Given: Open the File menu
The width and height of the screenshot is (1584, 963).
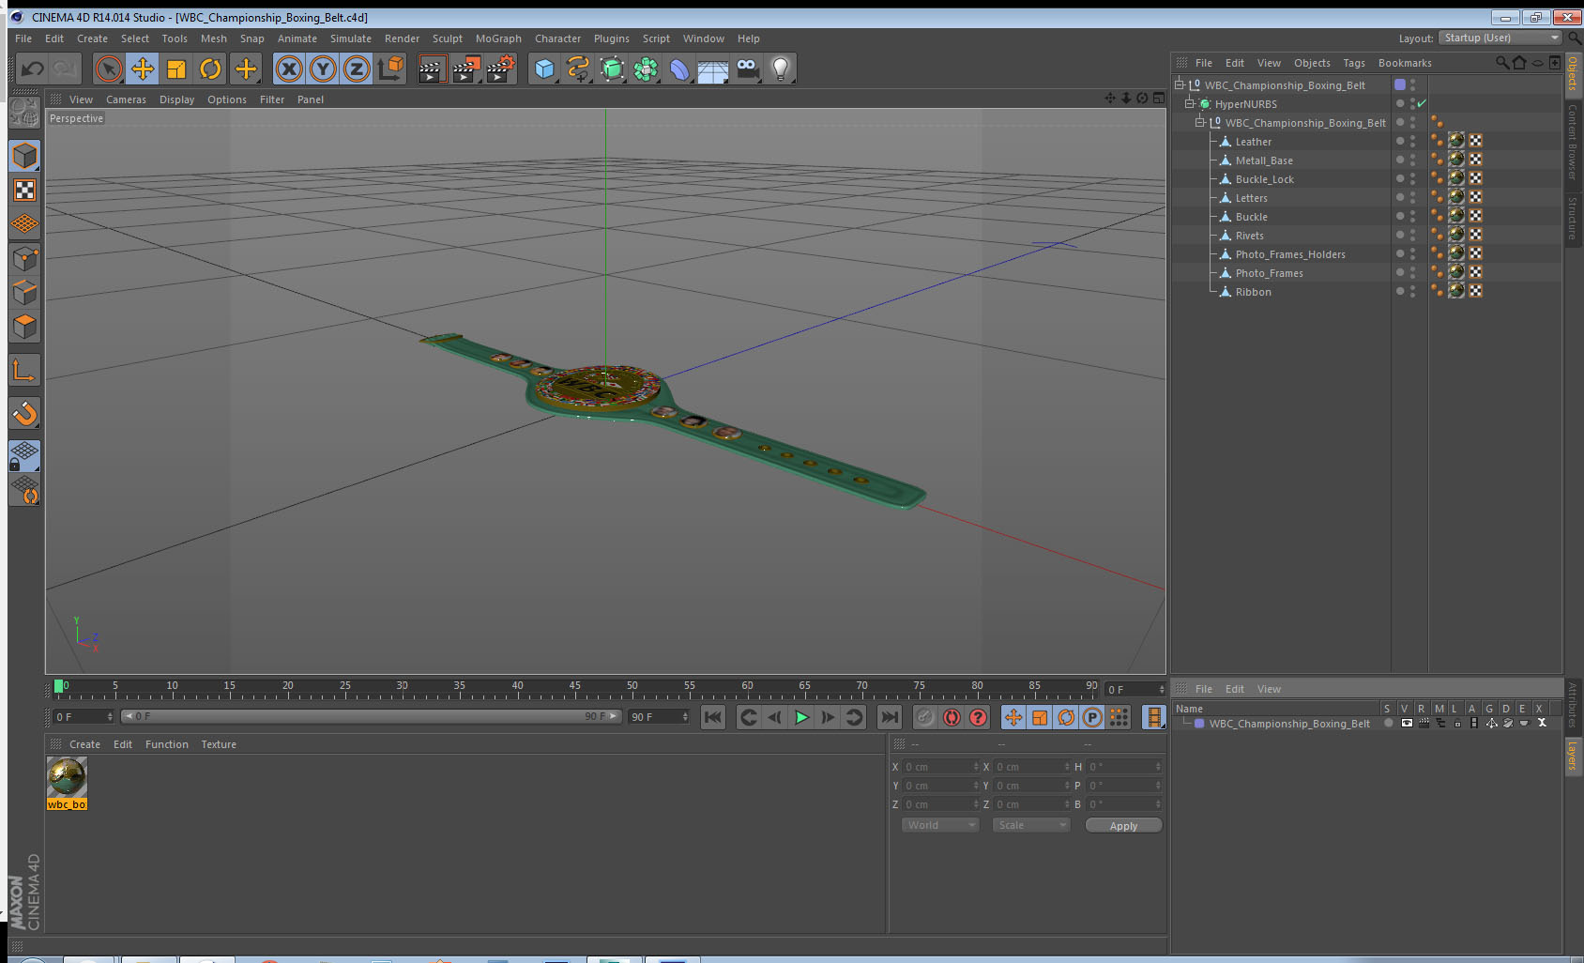Looking at the screenshot, I should tap(23, 38).
